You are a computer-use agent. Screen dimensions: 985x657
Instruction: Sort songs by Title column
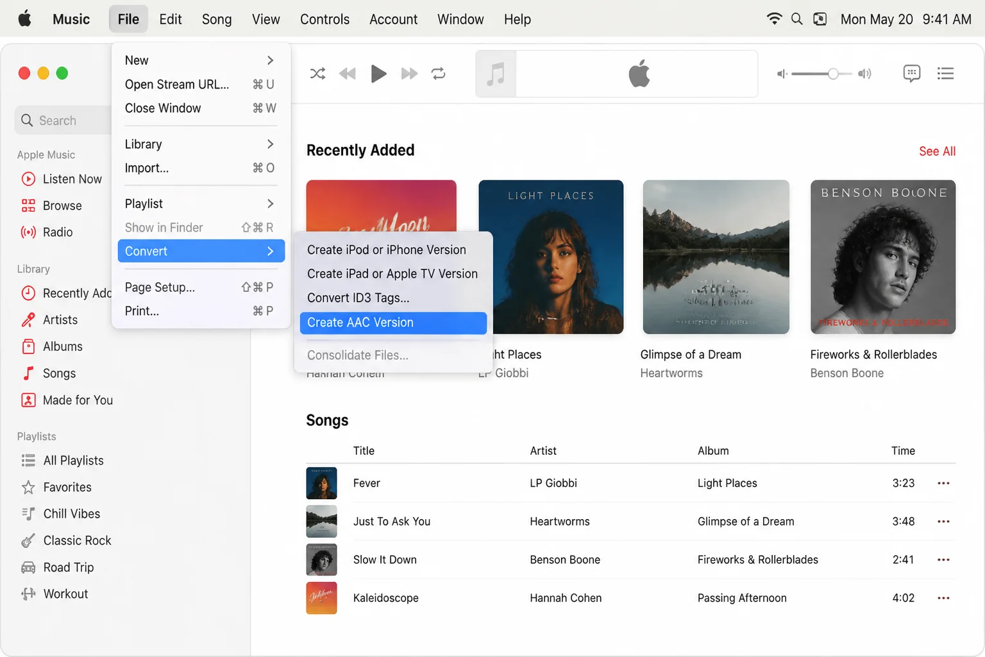[x=364, y=451]
